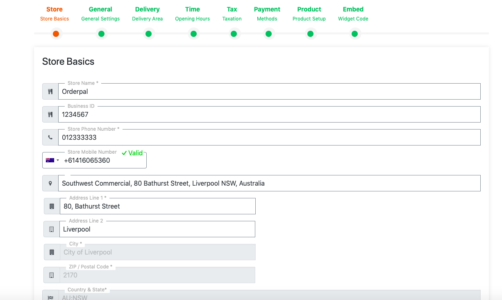Click the fork-knife icon beside Business ID
This screenshot has width=502, height=300.
[x=50, y=114]
